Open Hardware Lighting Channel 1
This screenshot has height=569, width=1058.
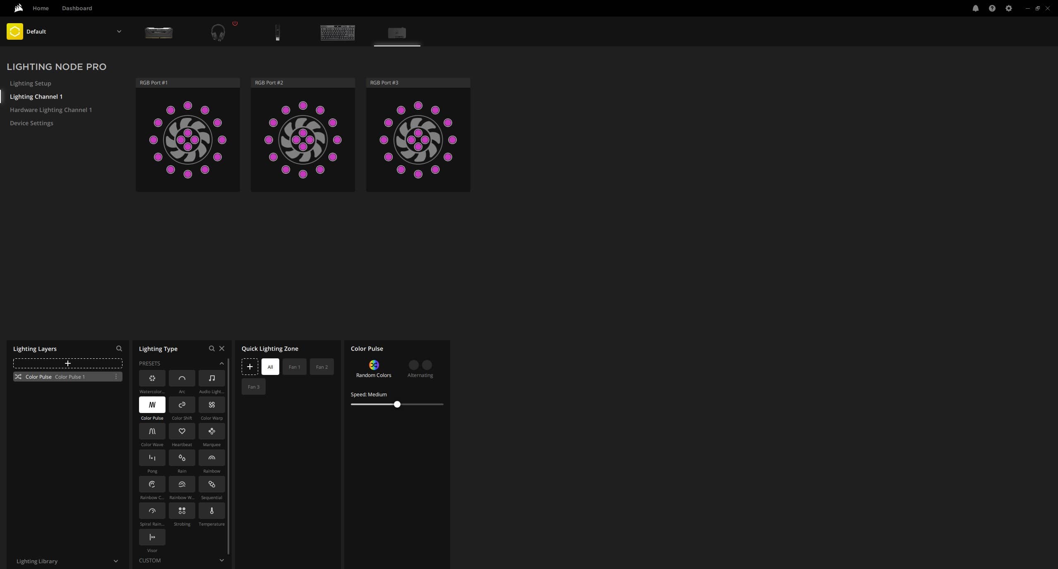pyautogui.click(x=51, y=110)
